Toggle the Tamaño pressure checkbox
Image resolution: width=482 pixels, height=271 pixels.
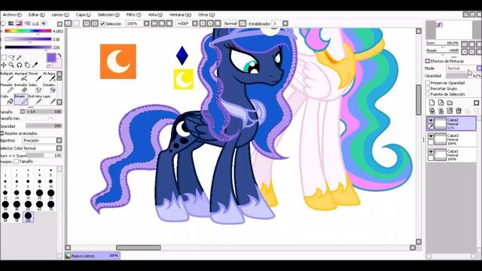(16, 161)
